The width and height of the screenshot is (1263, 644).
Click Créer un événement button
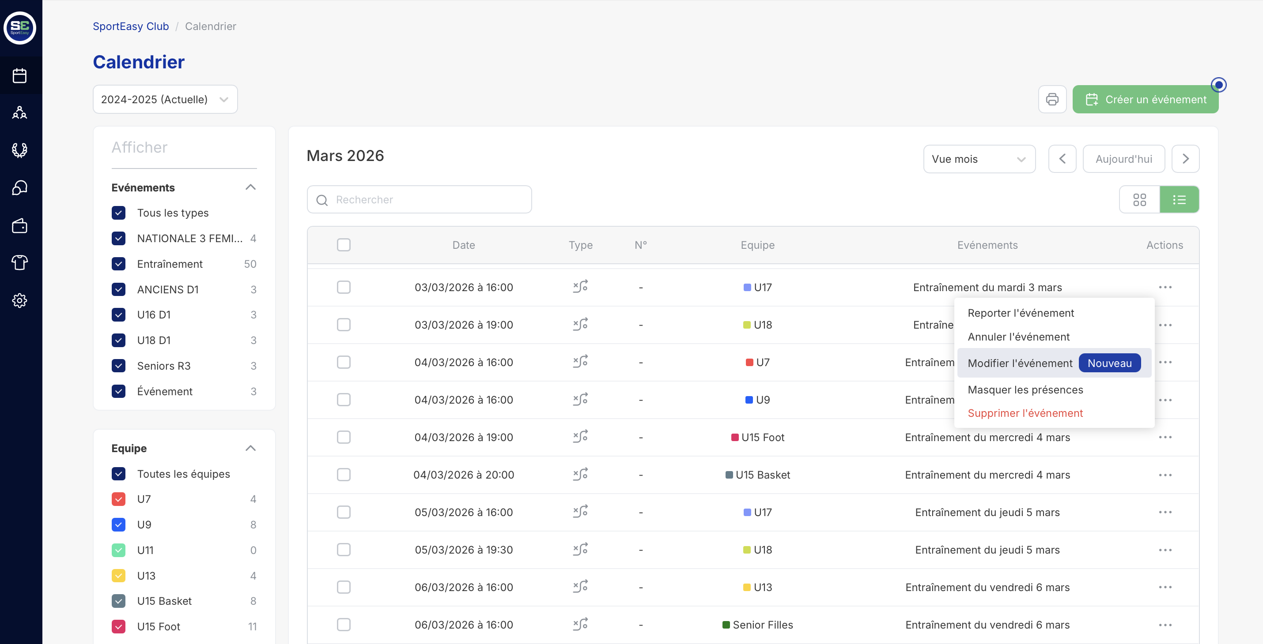click(1146, 99)
